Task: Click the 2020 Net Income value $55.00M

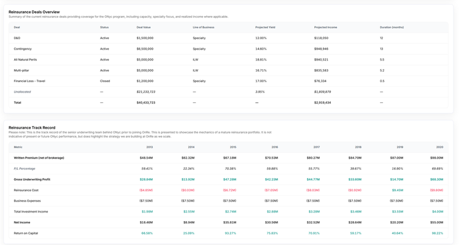Action: [436, 222]
